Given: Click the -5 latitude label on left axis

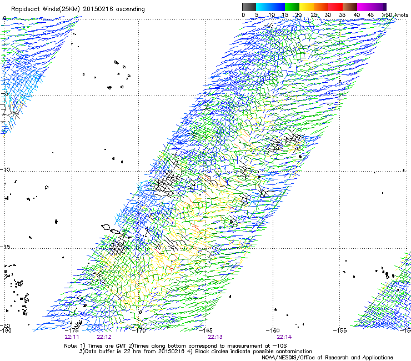Looking at the screenshot, I should pos(4,93).
